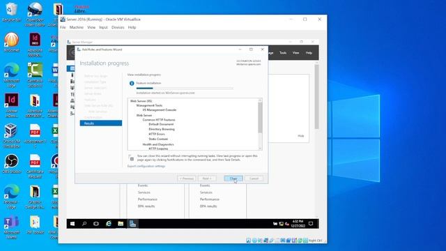The width and height of the screenshot is (446, 251).
Task: Select 'Management Tools' in the feature list
Action: tap(149, 105)
